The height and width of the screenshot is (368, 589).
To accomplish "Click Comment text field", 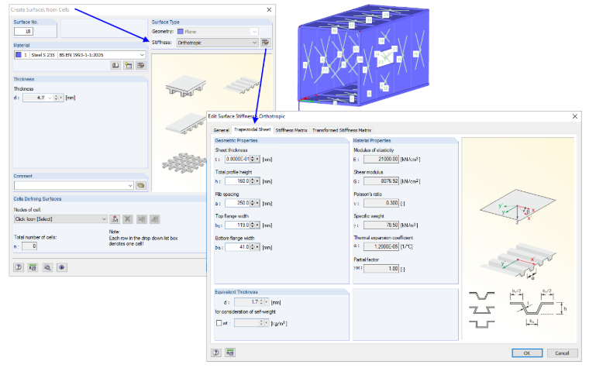I will pos(71,185).
